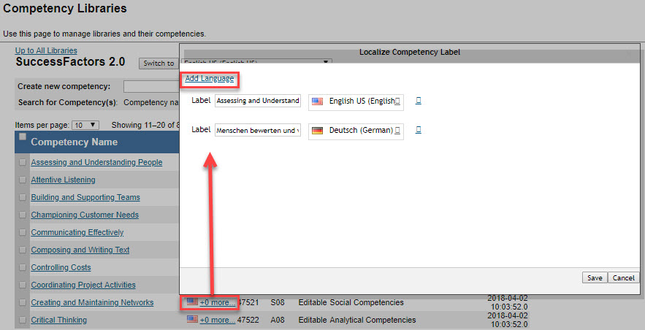Image resolution: width=645 pixels, height=330 pixels.
Task: Open Composing and Writing Text competency
Action: point(80,250)
